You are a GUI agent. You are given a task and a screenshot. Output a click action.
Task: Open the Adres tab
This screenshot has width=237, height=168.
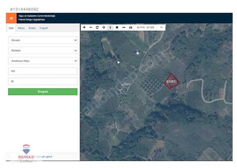pyautogui.click(x=21, y=28)
